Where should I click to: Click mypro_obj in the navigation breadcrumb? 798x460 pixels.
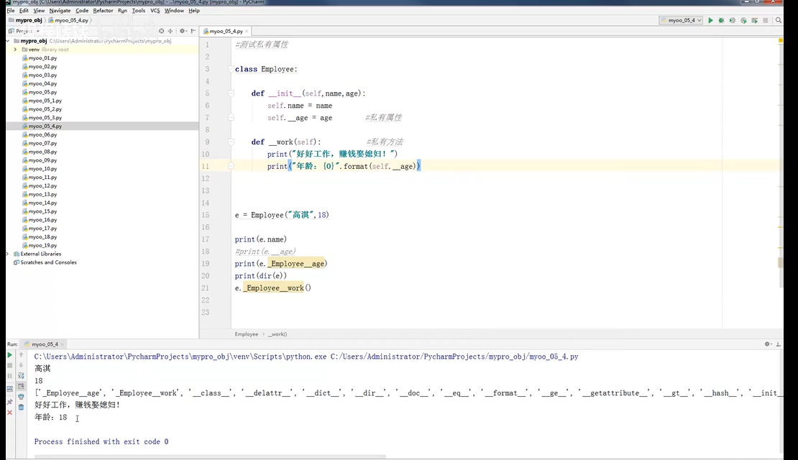point(29,20)
